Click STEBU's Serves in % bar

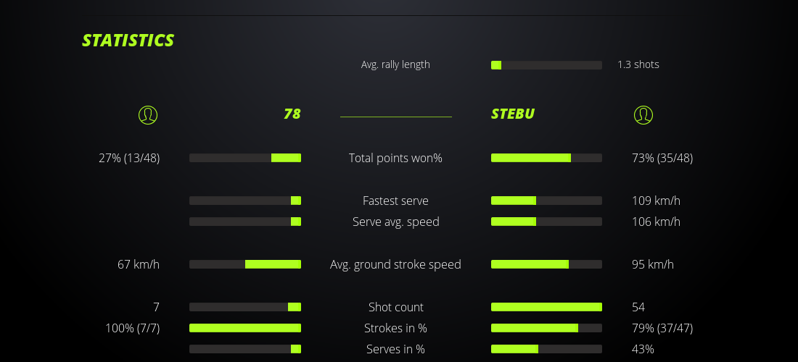click(546, 349)
